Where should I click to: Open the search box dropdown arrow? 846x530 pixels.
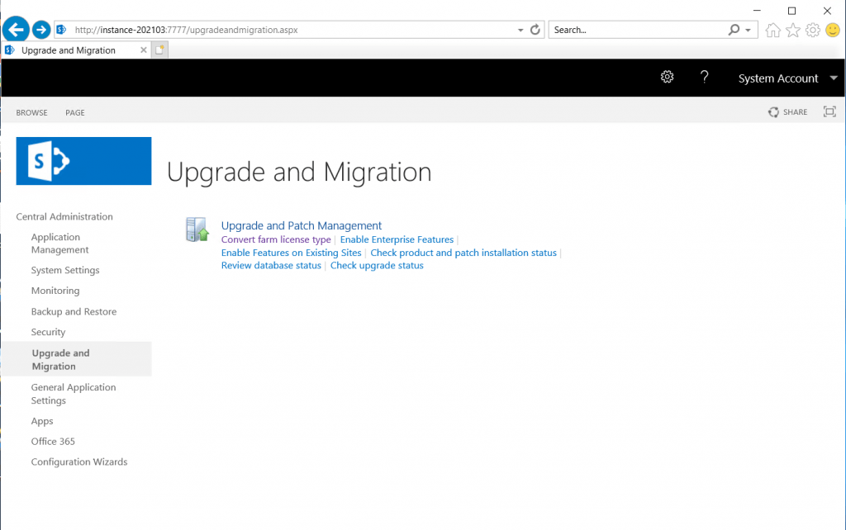[747, 29]
